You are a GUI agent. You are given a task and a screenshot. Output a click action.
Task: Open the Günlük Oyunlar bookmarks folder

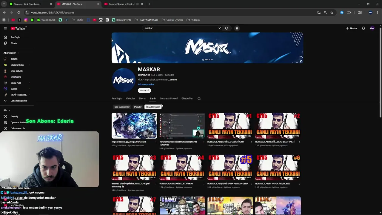tap(172, 20)
